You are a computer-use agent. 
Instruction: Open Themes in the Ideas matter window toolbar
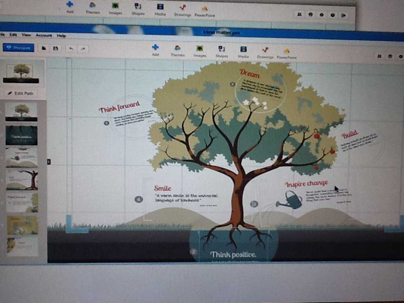tap(178, 50)
